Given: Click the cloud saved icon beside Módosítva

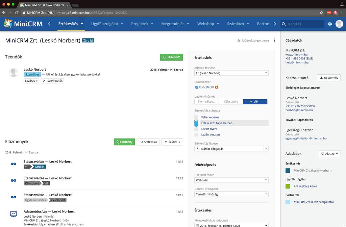Looking at the screenshot, I should pyautogui.click(x=239, y=41).
